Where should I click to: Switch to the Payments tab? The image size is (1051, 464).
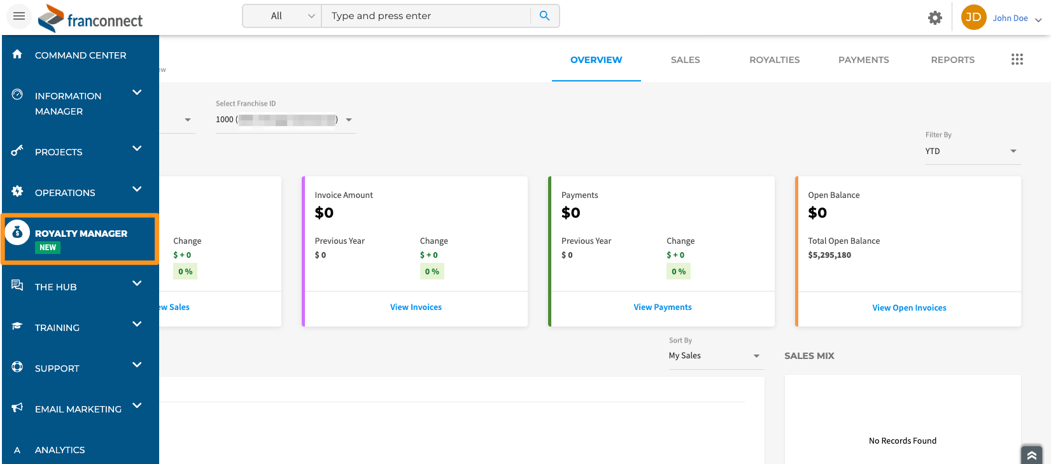[x=864, y=60]
